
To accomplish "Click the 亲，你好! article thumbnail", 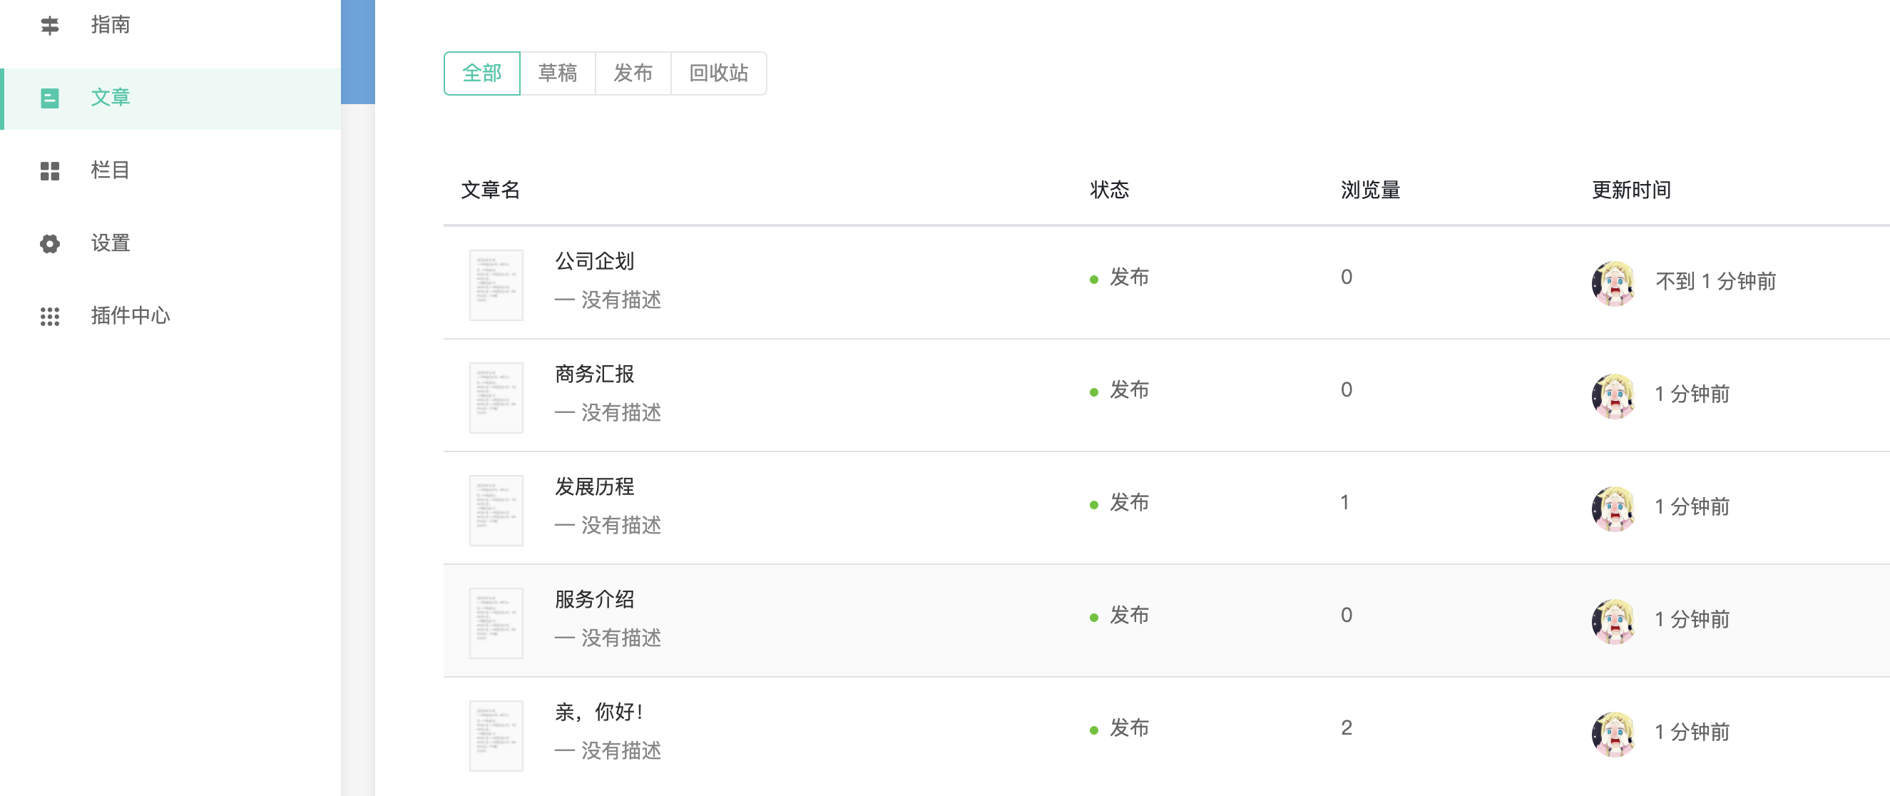I will point(496,735).
